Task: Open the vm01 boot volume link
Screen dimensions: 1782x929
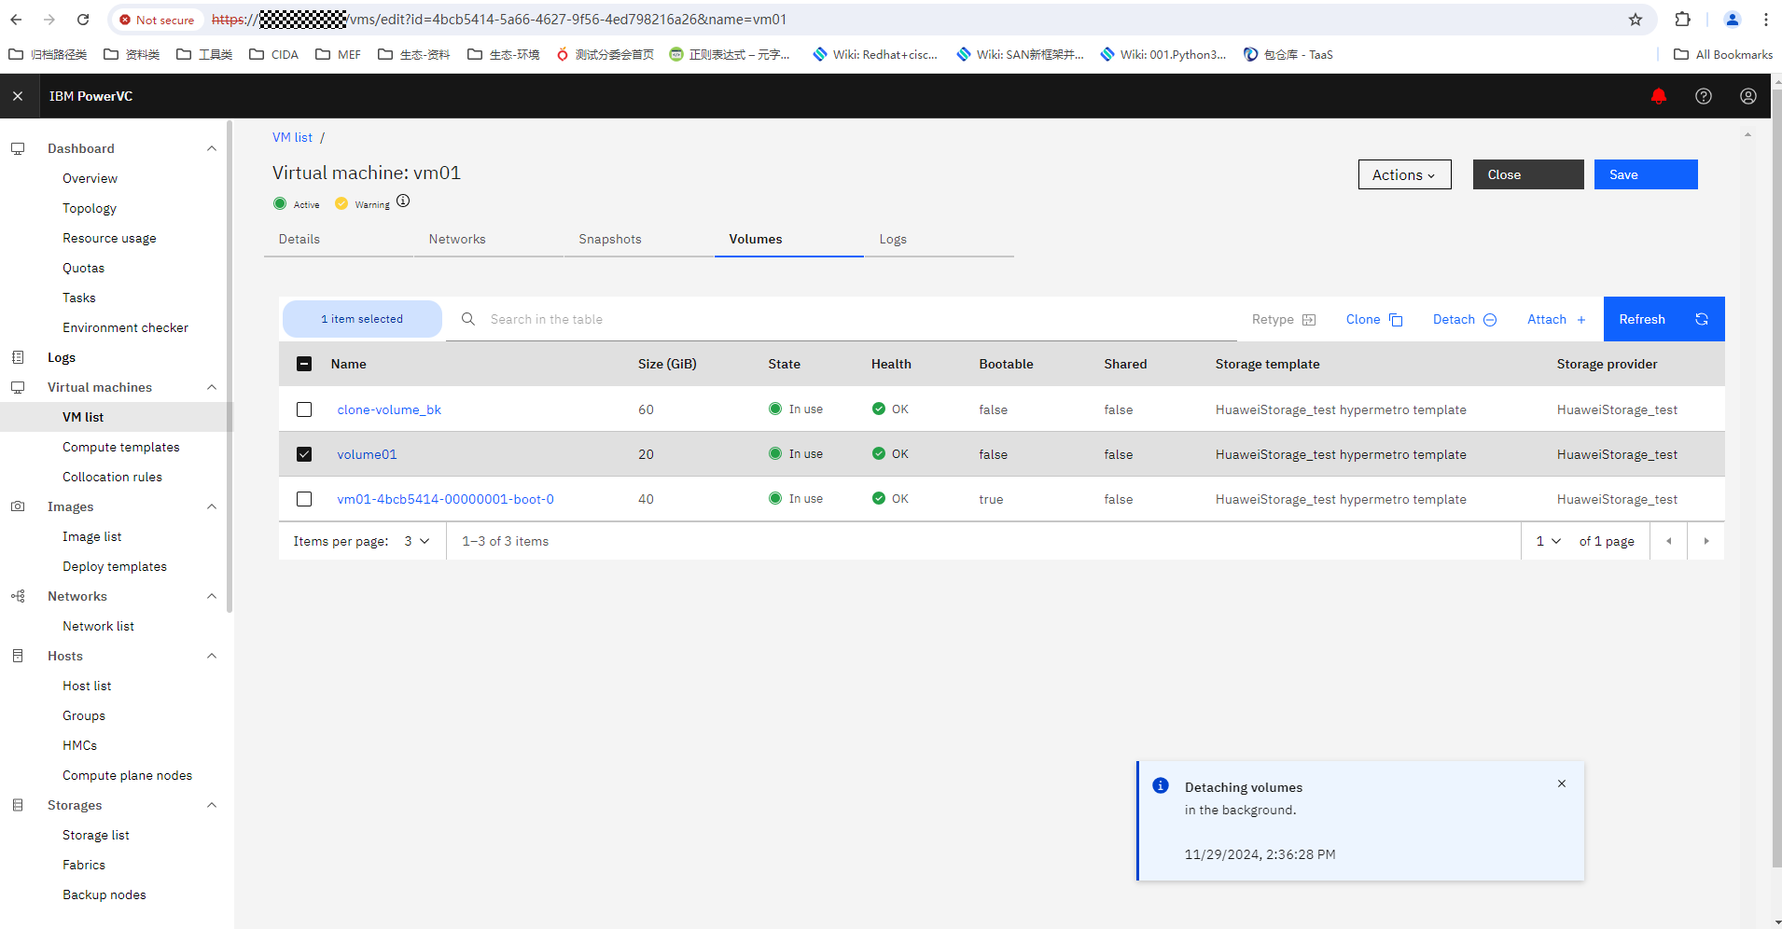Action: (x=445, y=499)
